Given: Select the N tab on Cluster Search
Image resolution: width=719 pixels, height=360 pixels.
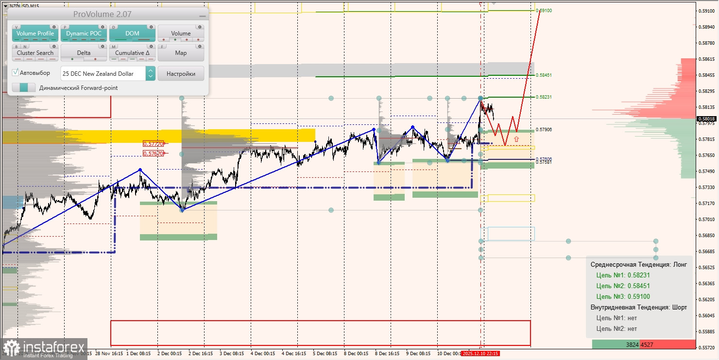Looking at the screenshot, I should (24, 47).
